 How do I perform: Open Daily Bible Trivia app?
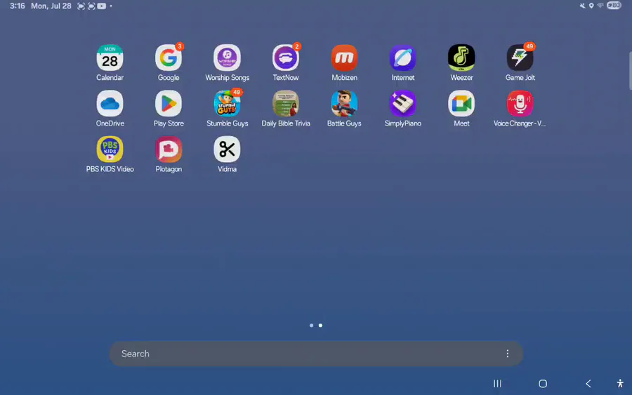[x=285, y=103]
